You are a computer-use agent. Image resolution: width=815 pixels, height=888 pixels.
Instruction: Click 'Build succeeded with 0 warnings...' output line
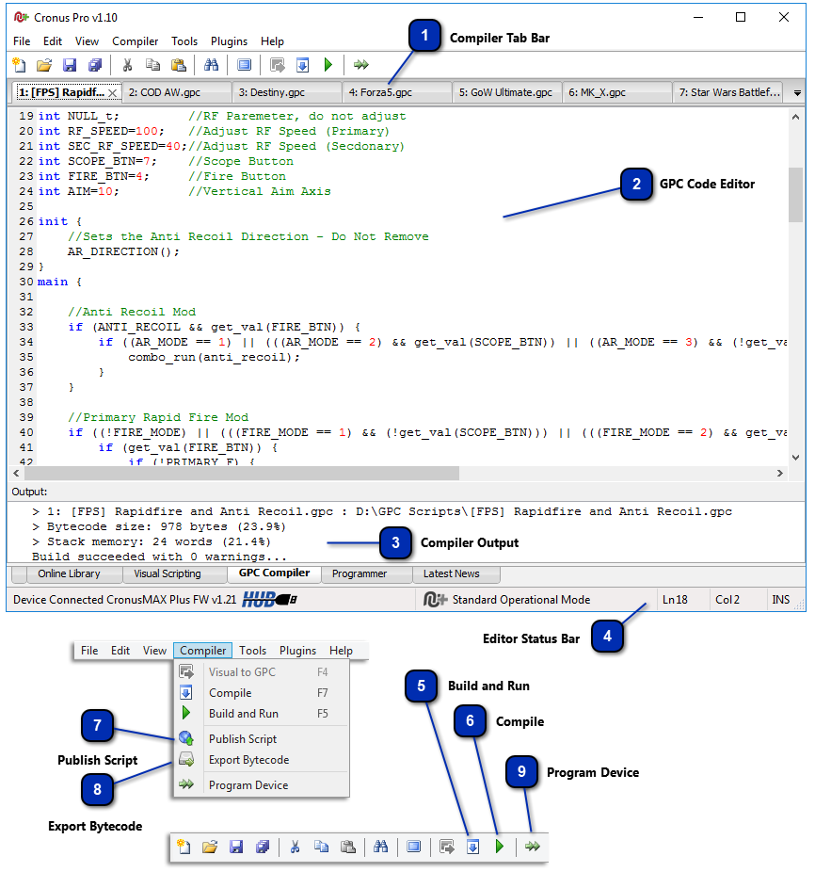[160, 557]
